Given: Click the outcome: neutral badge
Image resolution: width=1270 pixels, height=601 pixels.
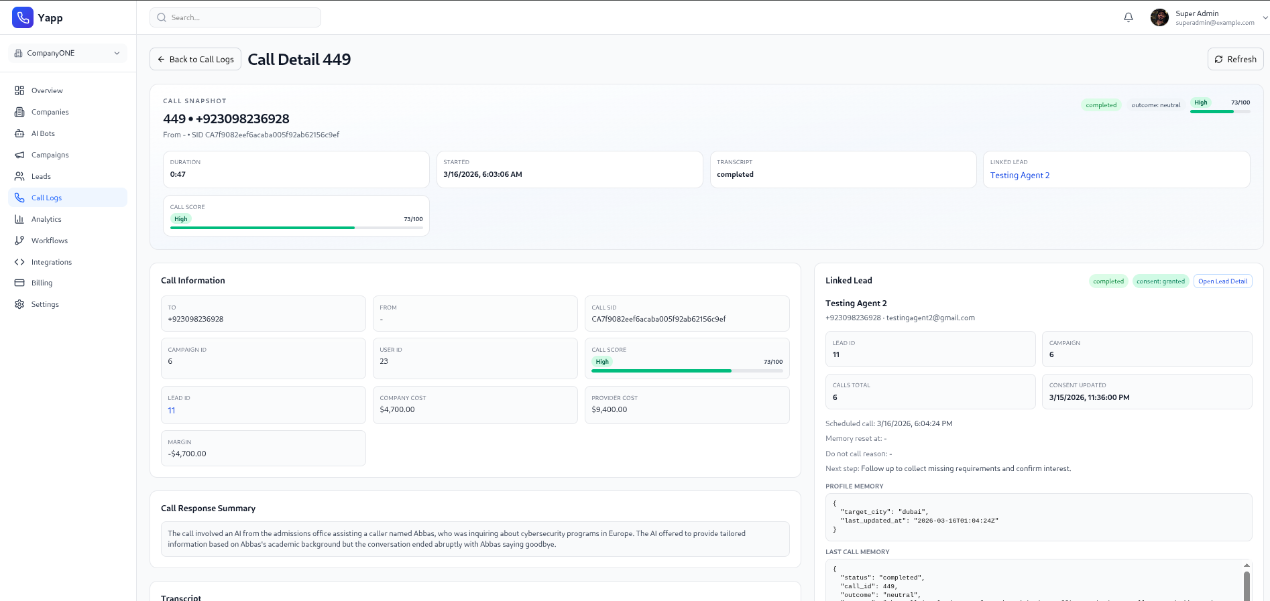Looking at the screenshot, I should (x=1156, y=105).
